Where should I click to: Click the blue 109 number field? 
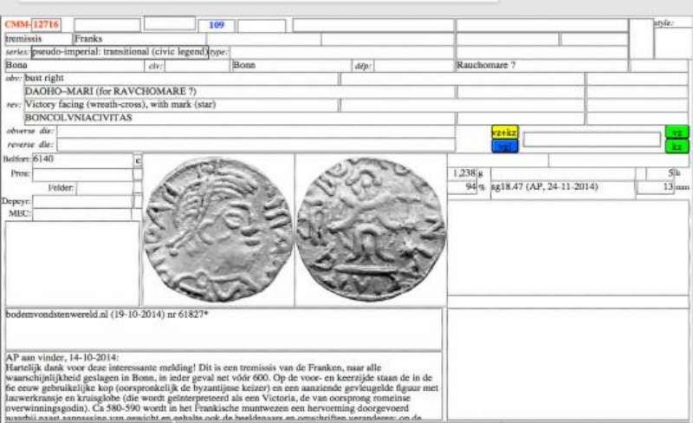217,25
